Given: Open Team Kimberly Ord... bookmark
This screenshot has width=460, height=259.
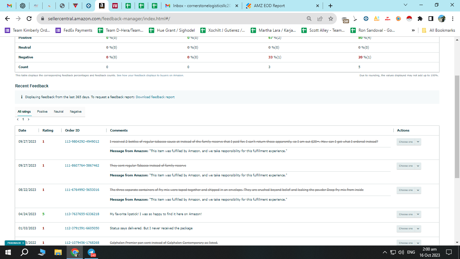Looking at the screenshot, I should pyautogui.click(x=27, y=30).
